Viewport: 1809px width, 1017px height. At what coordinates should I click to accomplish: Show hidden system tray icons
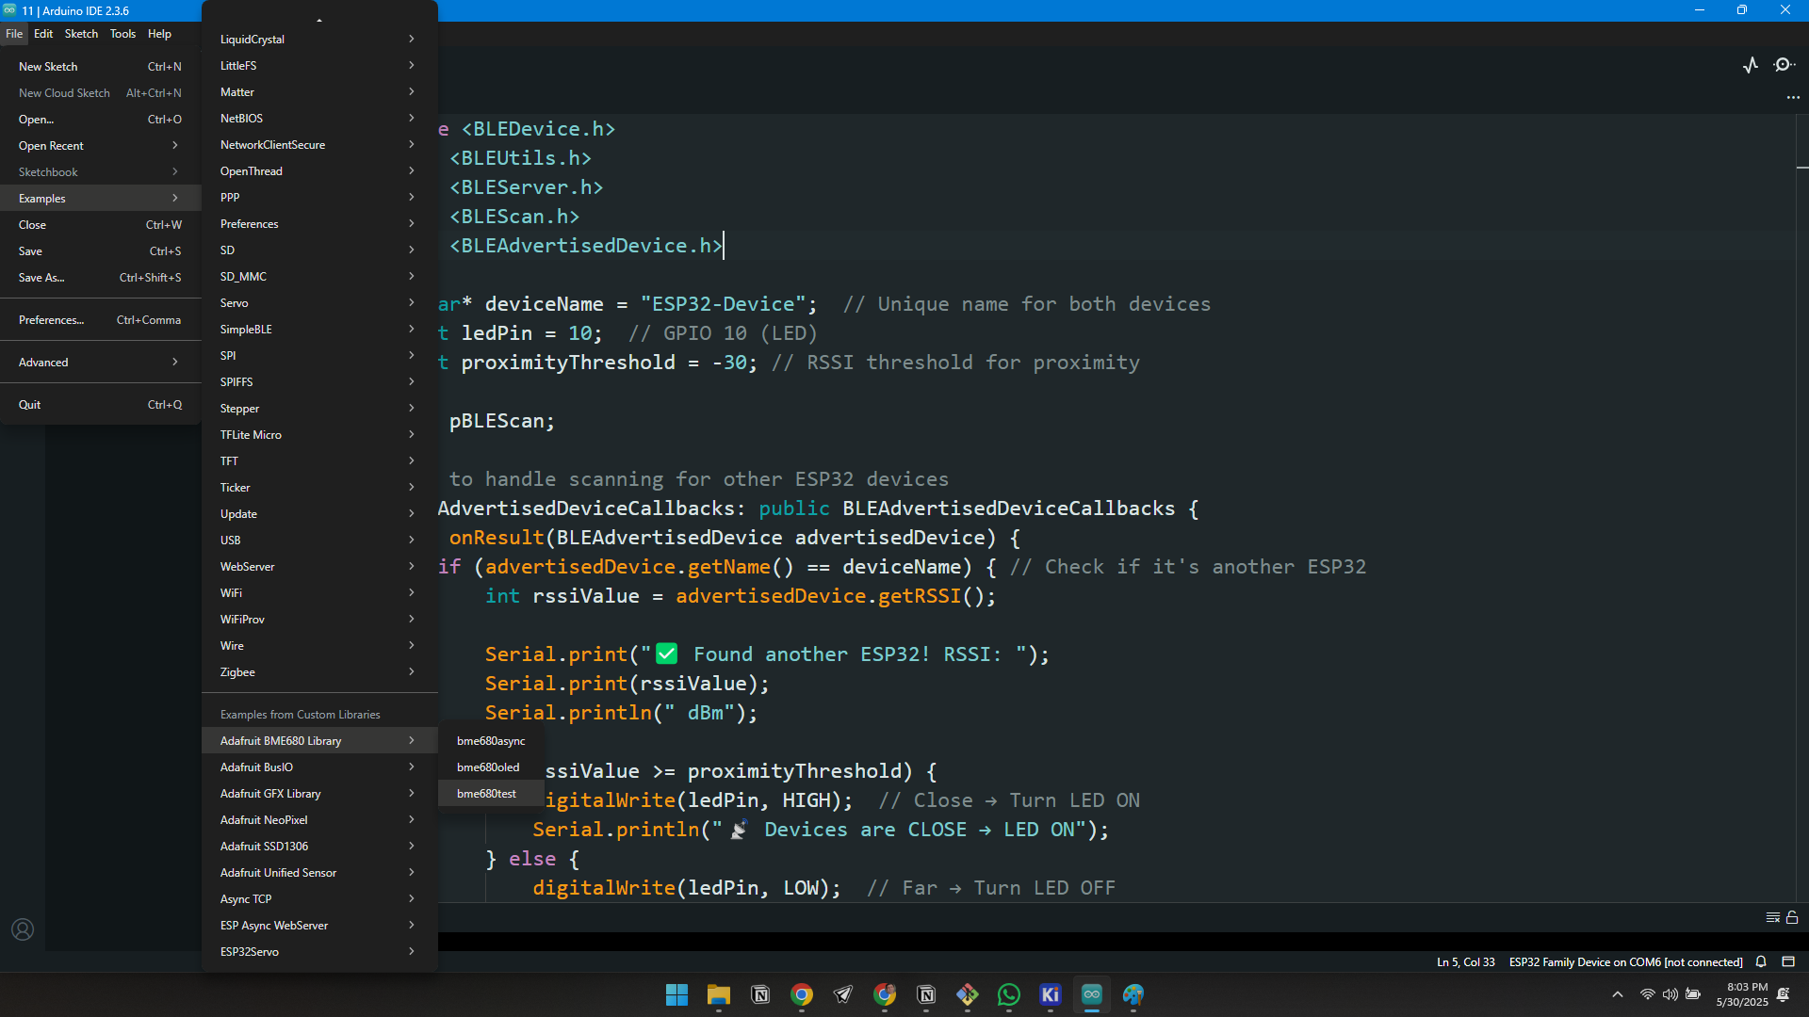(x=1618, y=994)
